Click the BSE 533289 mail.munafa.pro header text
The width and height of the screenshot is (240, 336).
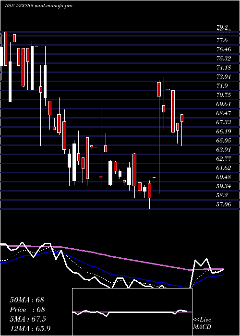(x=38, y=6)
